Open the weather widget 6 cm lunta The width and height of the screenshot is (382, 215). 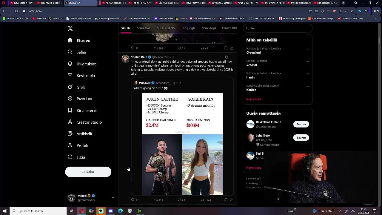(323, 211)
